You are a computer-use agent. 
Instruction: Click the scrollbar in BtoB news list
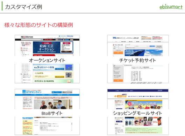[71, 127]
